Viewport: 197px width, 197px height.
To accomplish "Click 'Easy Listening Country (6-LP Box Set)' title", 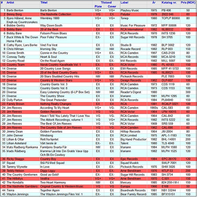I will click(65, 92).
